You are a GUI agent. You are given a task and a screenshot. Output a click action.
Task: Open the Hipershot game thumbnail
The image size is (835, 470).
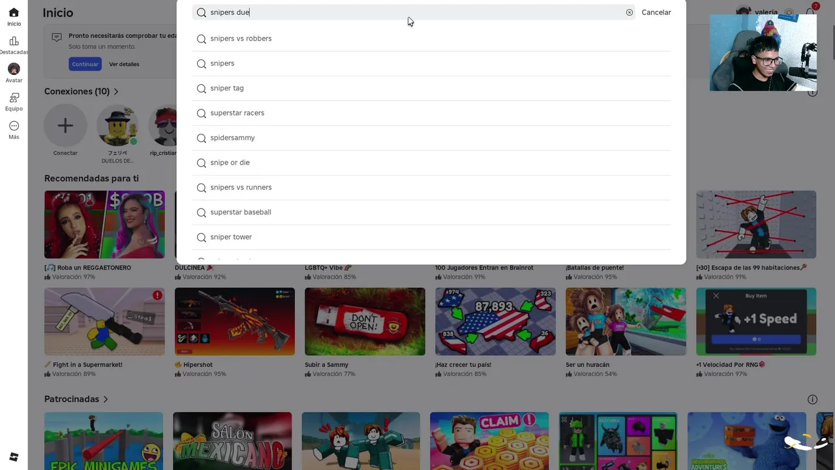(235, 322)
